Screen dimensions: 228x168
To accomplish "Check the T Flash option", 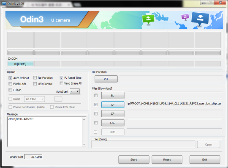I will [10, 90].
